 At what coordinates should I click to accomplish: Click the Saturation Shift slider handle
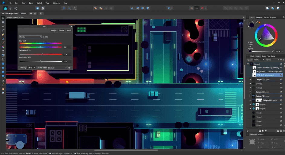[x=42, y=54]
